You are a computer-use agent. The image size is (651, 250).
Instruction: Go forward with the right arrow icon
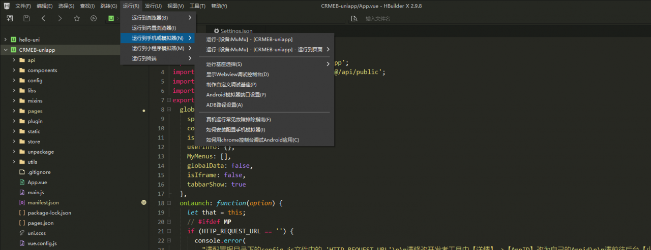pyautogui.click(x=60, y=18)
